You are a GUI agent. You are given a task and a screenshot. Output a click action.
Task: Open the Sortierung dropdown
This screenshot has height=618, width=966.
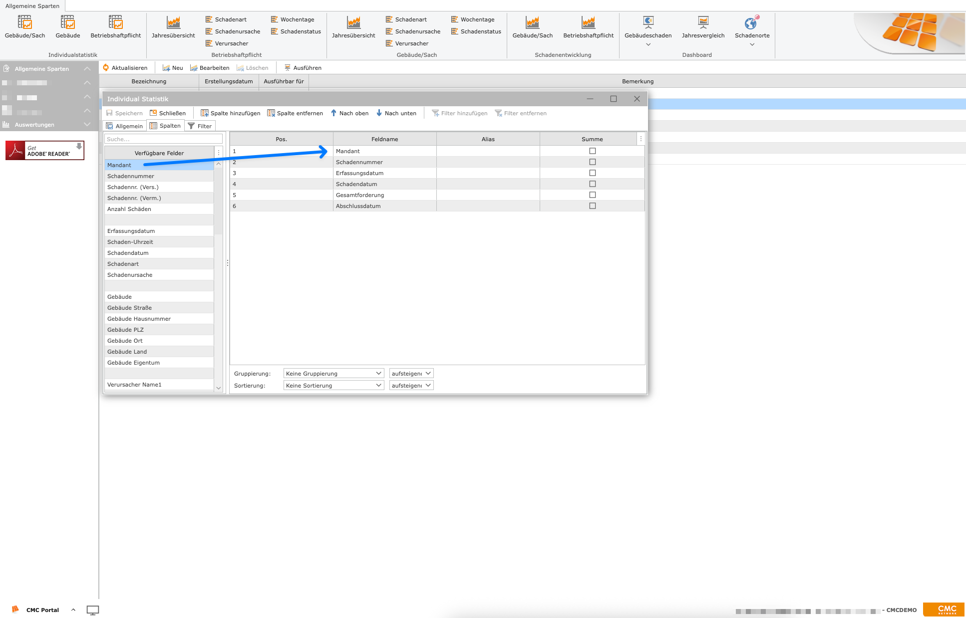[x=333, y=386]
